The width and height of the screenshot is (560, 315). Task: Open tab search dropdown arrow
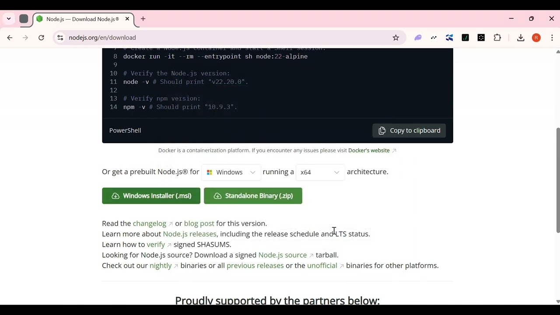tap(9, 19)
